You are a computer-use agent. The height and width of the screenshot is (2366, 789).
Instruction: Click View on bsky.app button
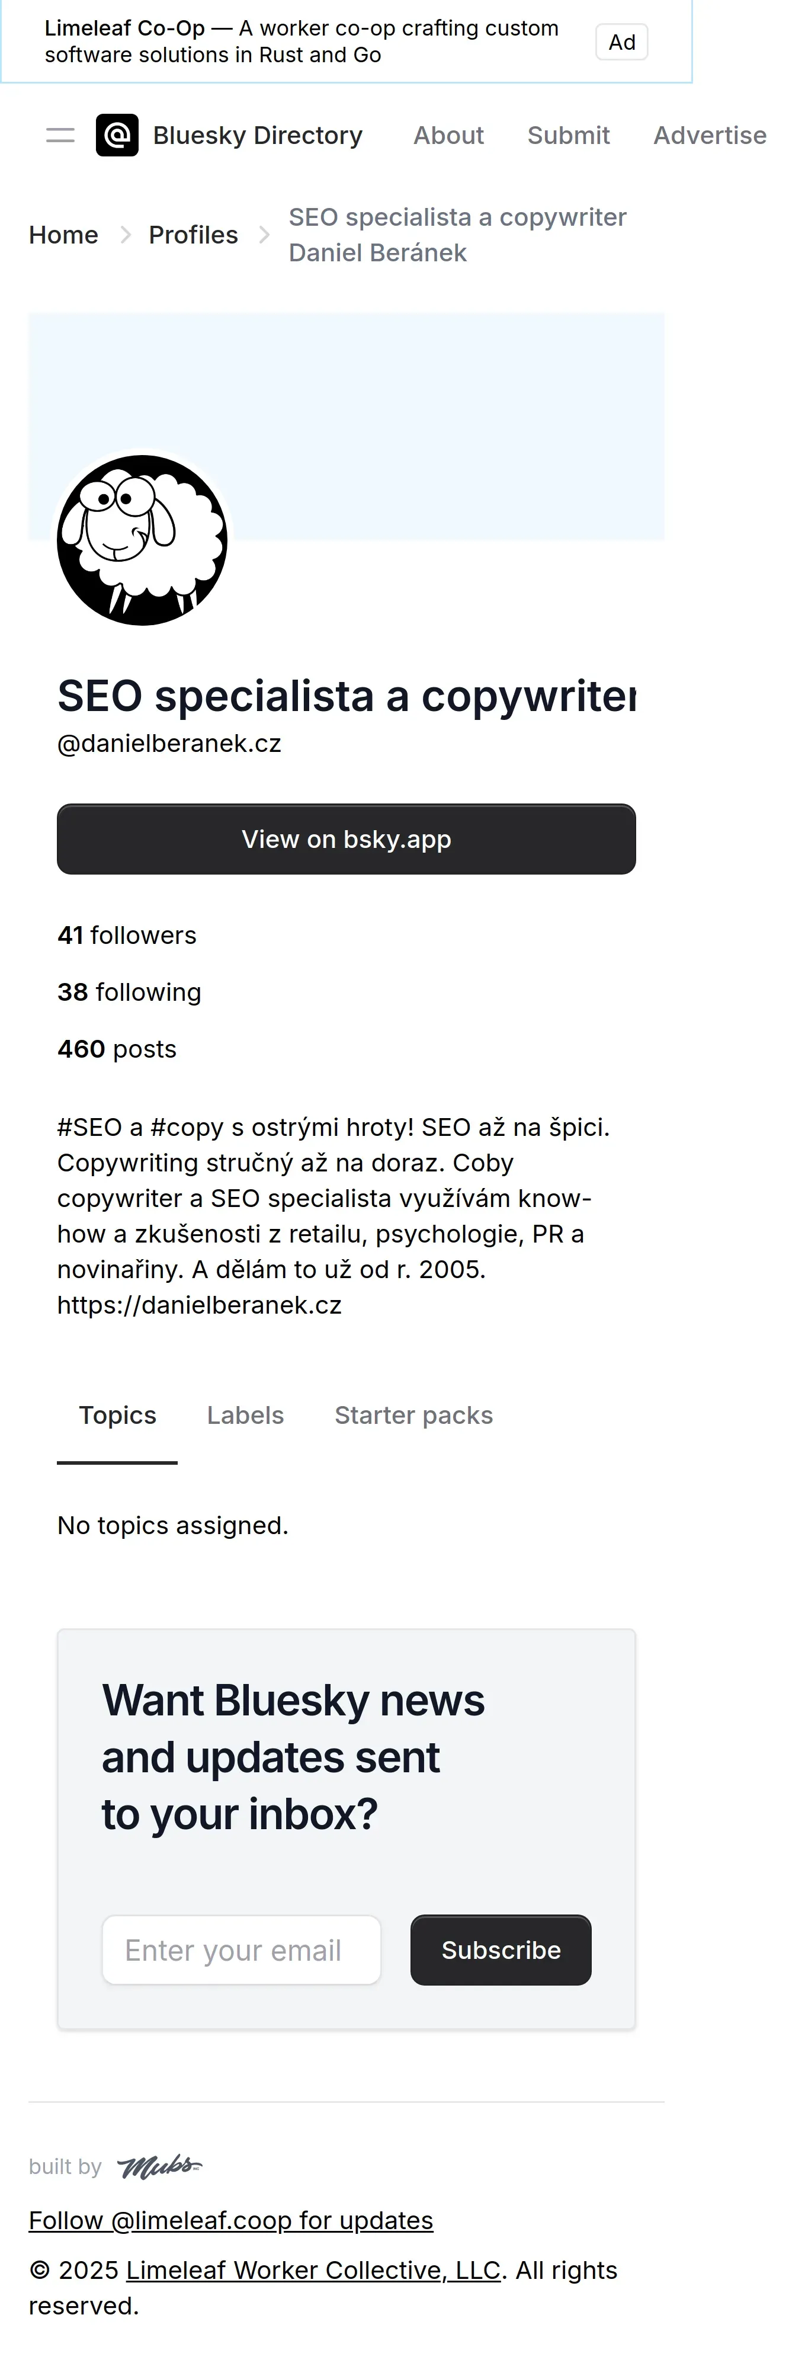[347, 840]
